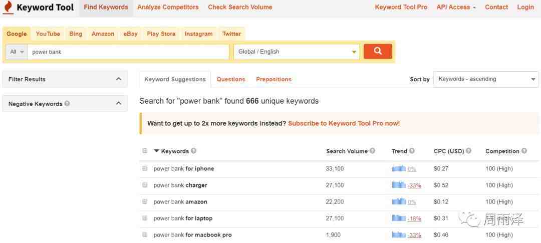Click the orange search magnifier button
Image resolution: width=541 pixels, height=243 pixels.
(x=378, y=52)
